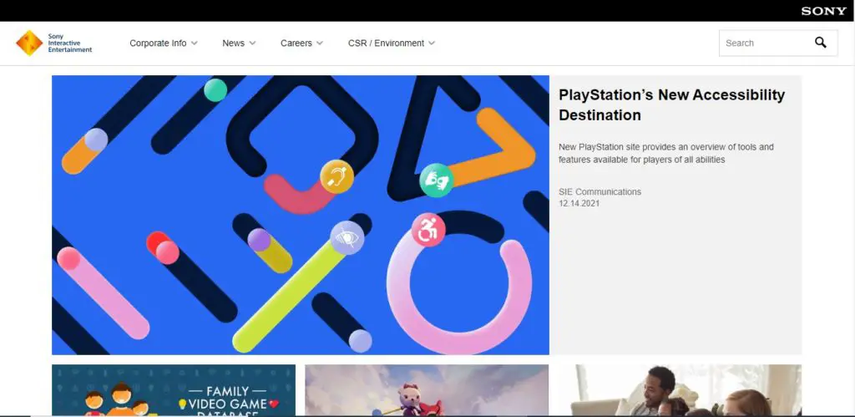Image resolution: width=855 pixels, height=417 pixels.
Task: Expand the chevron next to News
Action: pyautogui.click(x=252, y=43)
